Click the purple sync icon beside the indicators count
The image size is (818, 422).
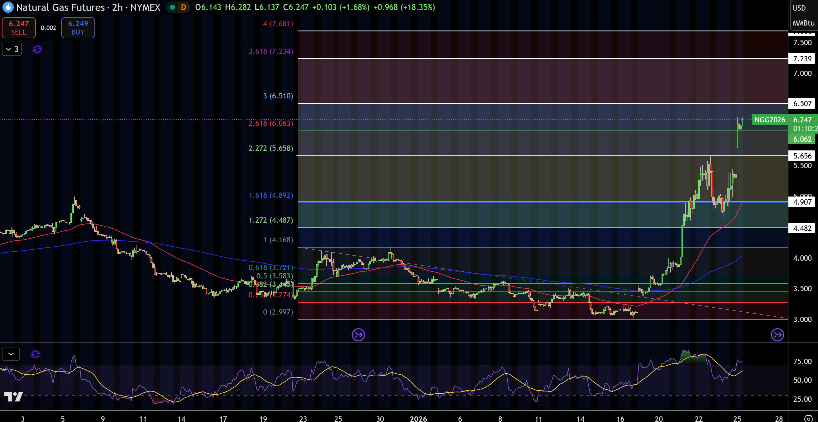[x=37, y=49]
